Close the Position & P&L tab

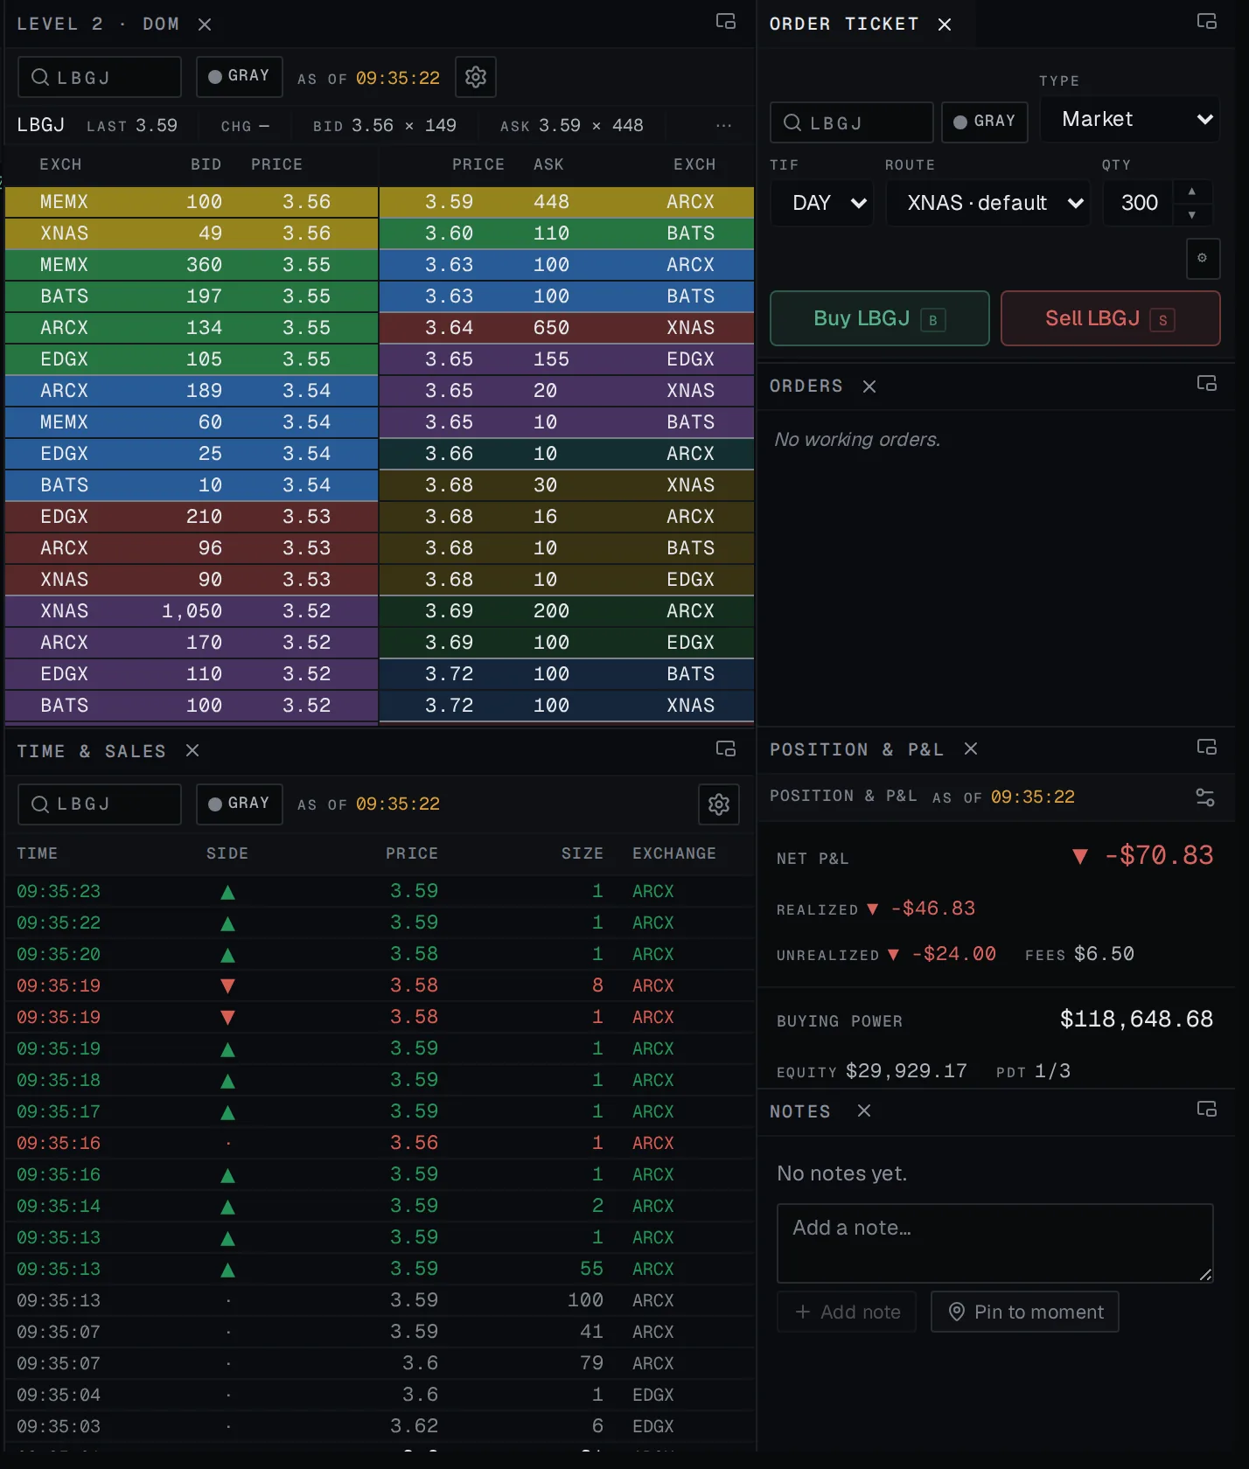tap(971, 748)
